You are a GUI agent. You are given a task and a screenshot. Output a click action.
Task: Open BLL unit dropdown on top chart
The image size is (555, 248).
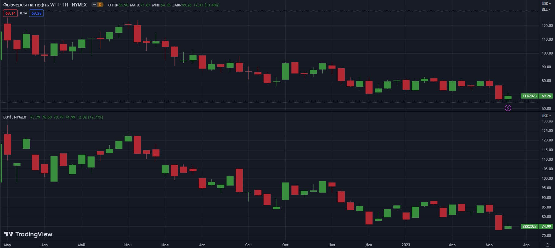click(546, 9)
